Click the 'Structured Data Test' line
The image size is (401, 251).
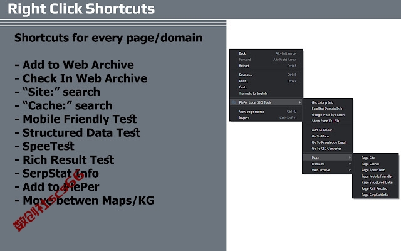78,132
